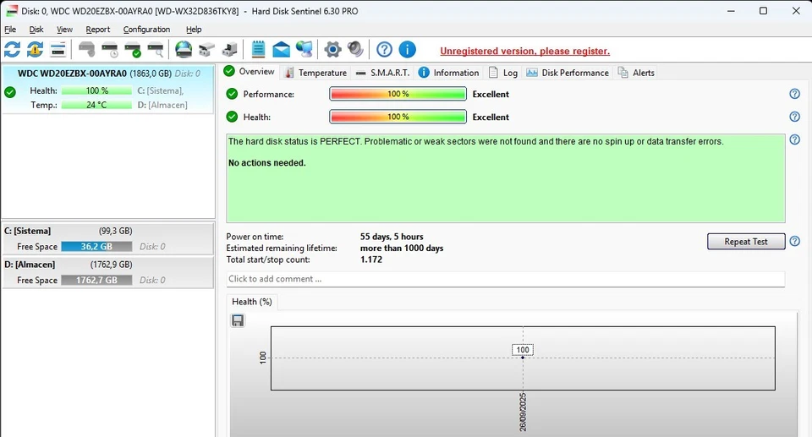Minimize the Hard Disk Sentinel window

click(x=731, y=11)
